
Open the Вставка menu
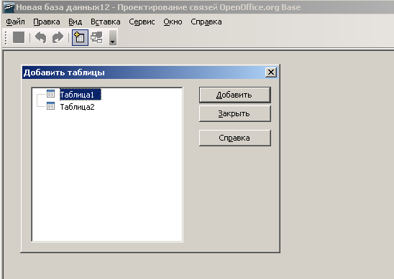click(x=105, y=22)
